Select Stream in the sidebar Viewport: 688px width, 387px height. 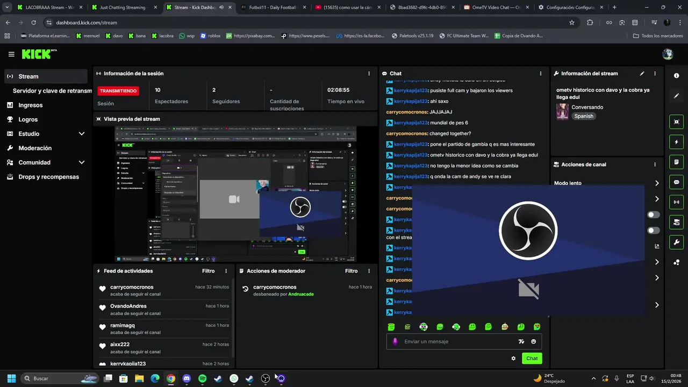click(x=45, y=76)
